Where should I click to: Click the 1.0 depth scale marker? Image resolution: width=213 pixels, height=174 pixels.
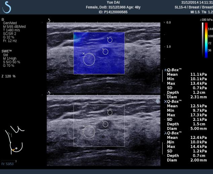click(168, 47)
